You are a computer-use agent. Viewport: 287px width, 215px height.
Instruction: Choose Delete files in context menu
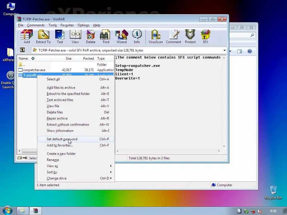click(76, 112)
